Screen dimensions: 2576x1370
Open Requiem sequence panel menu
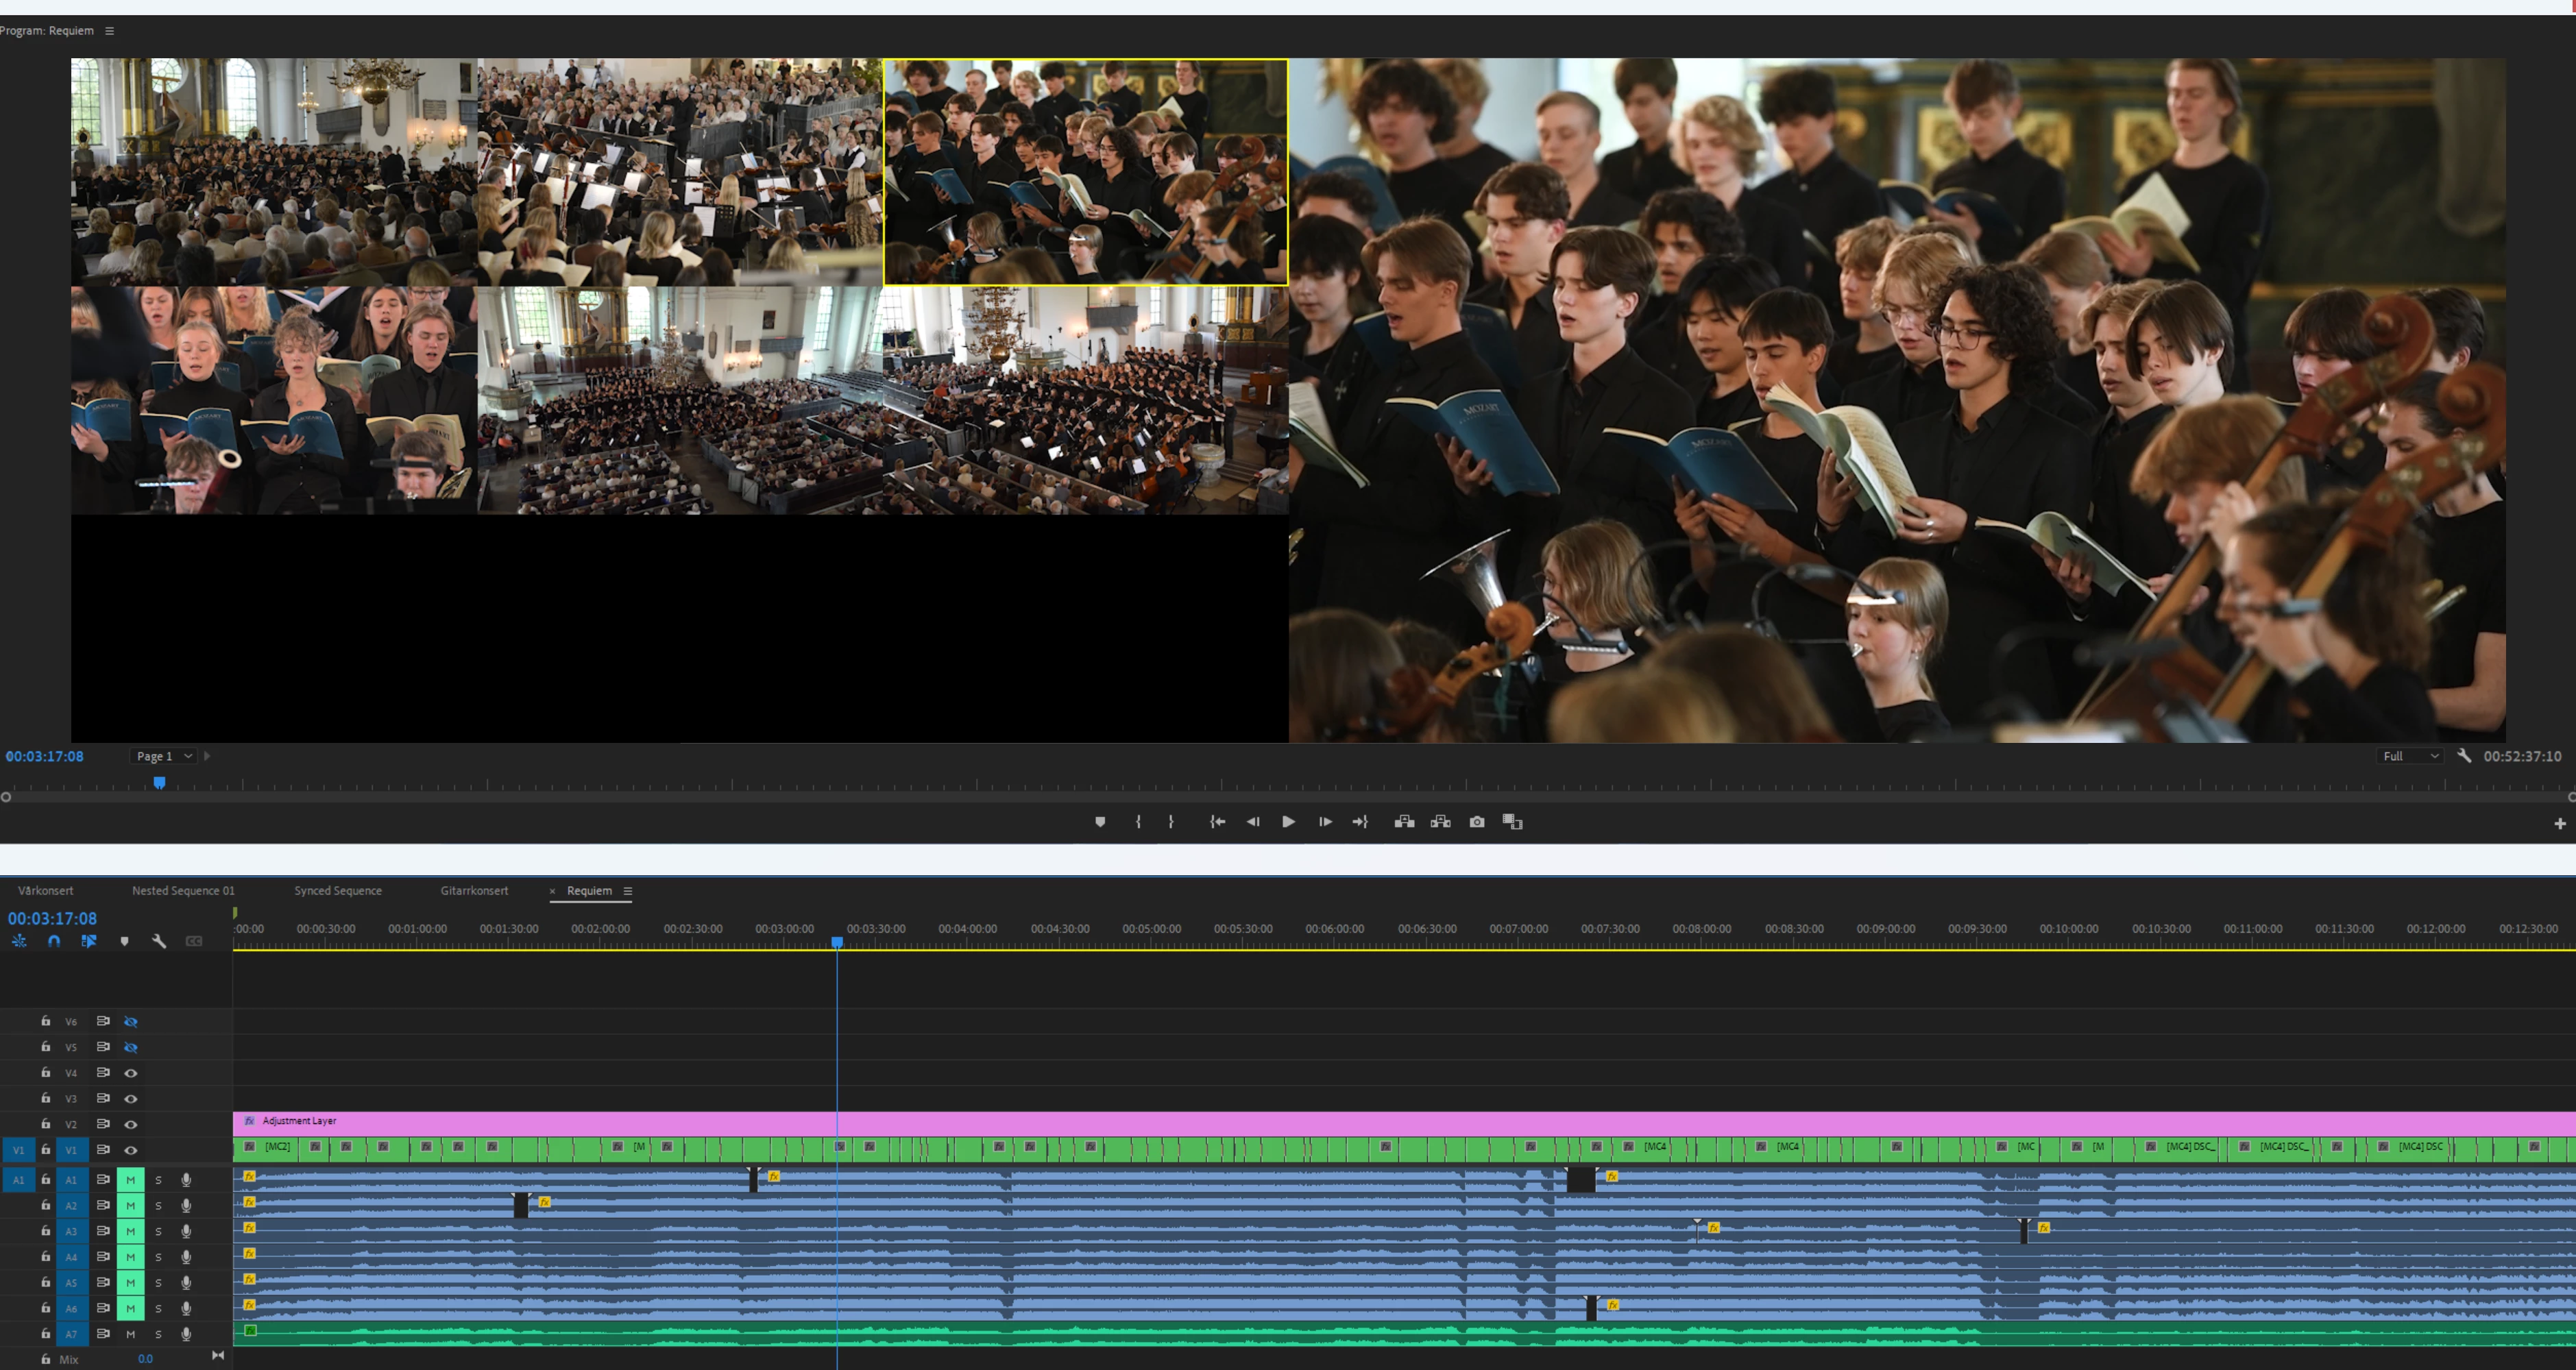click(x=628, y=891)
